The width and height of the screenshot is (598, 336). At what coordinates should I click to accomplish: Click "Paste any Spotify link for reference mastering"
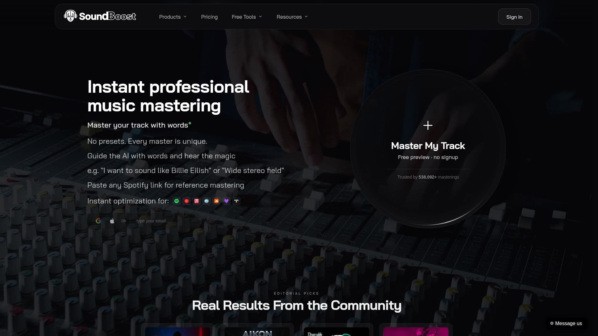tap(166, 185)
